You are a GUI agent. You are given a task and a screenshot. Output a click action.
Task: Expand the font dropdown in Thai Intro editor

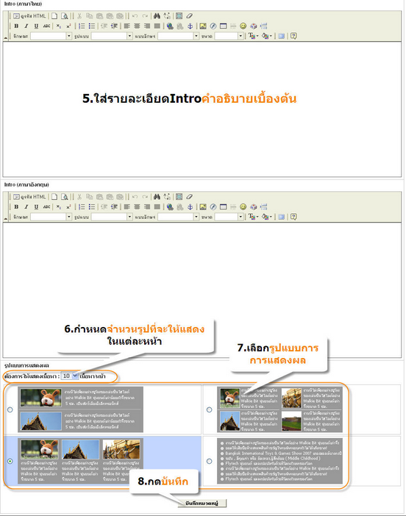[x=178, y=36]
